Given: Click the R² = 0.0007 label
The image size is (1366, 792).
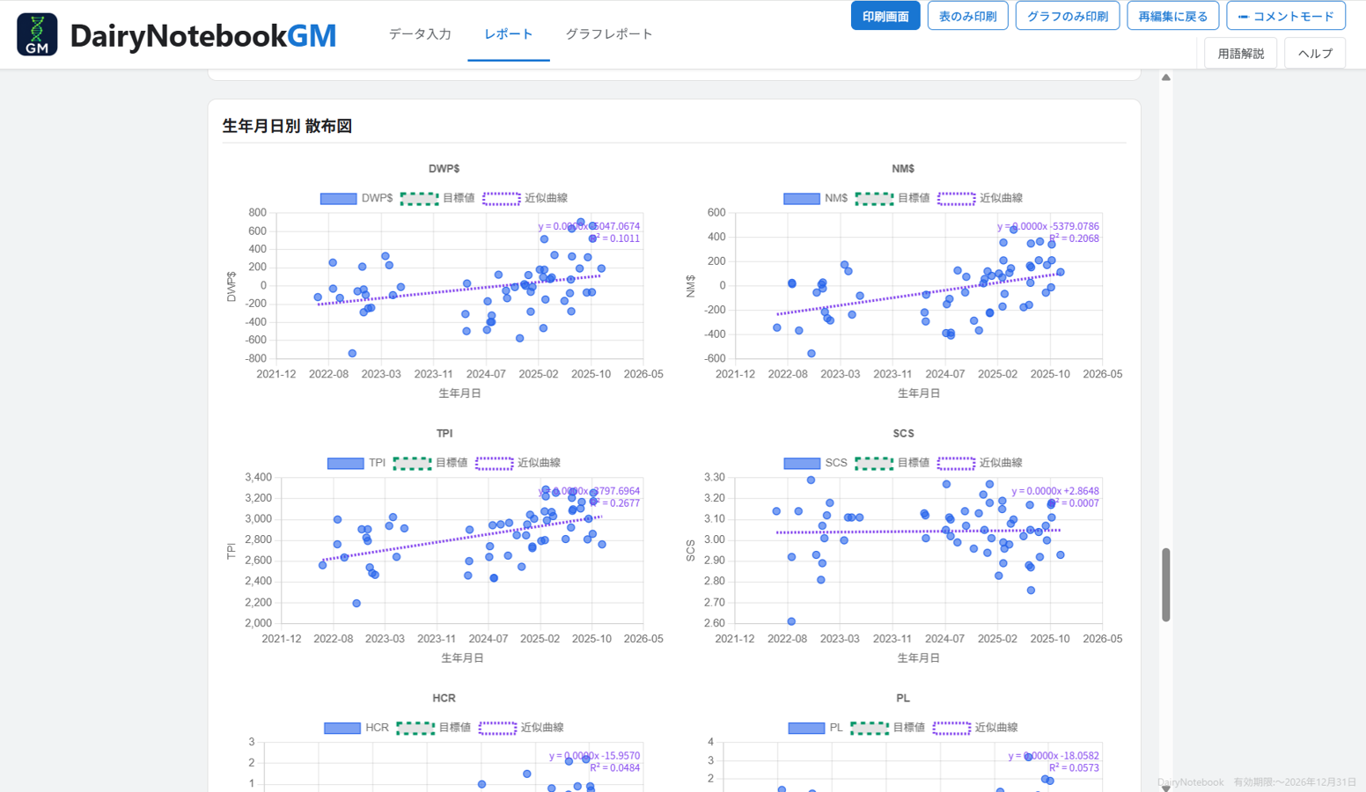Looking at the screenshot, I should coord(1074,503).
